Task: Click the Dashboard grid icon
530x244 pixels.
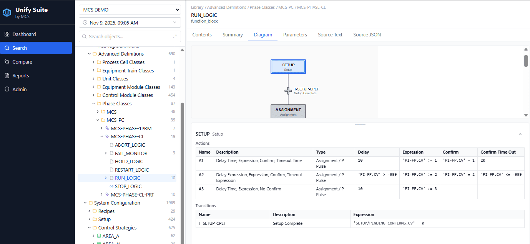Action: tap(7, 34)
